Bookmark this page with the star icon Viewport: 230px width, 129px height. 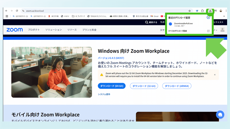click(x=189, y=11)
